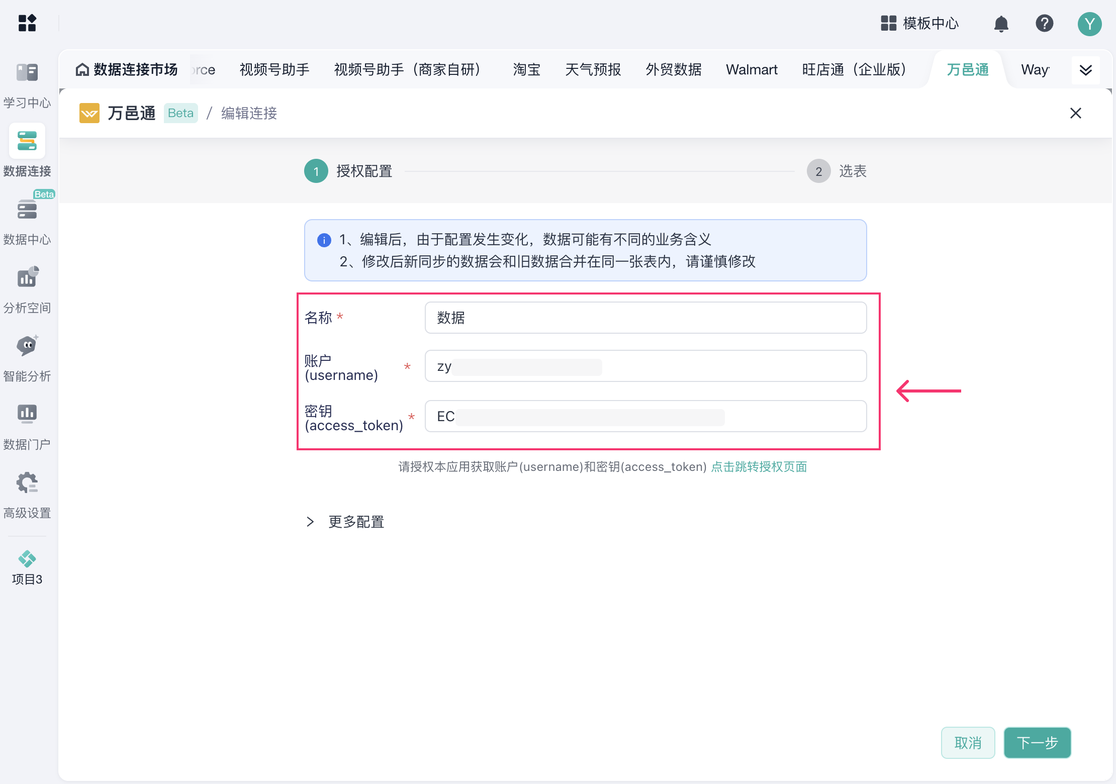This screenshot has height=784, width=1116.
Task: Open the app grid logo icon
Action: [x=27, y=23]
